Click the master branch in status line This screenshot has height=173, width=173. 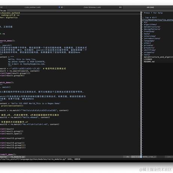[x=3, y=157]
